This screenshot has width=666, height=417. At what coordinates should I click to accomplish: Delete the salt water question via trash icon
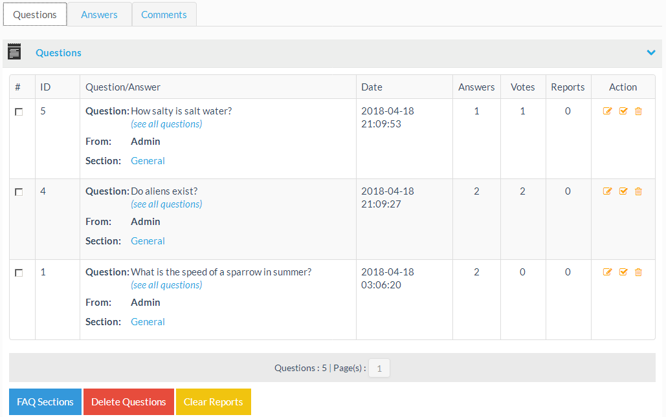click(x=638, y=111)
